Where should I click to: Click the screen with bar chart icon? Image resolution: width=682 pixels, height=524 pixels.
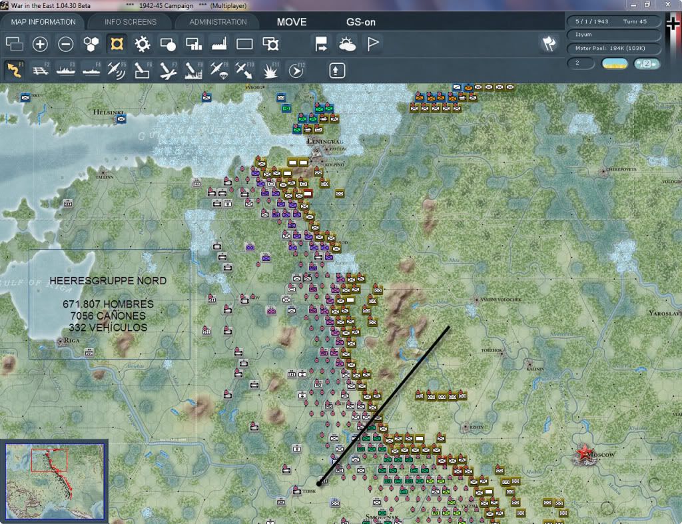[x=194, y=44]
